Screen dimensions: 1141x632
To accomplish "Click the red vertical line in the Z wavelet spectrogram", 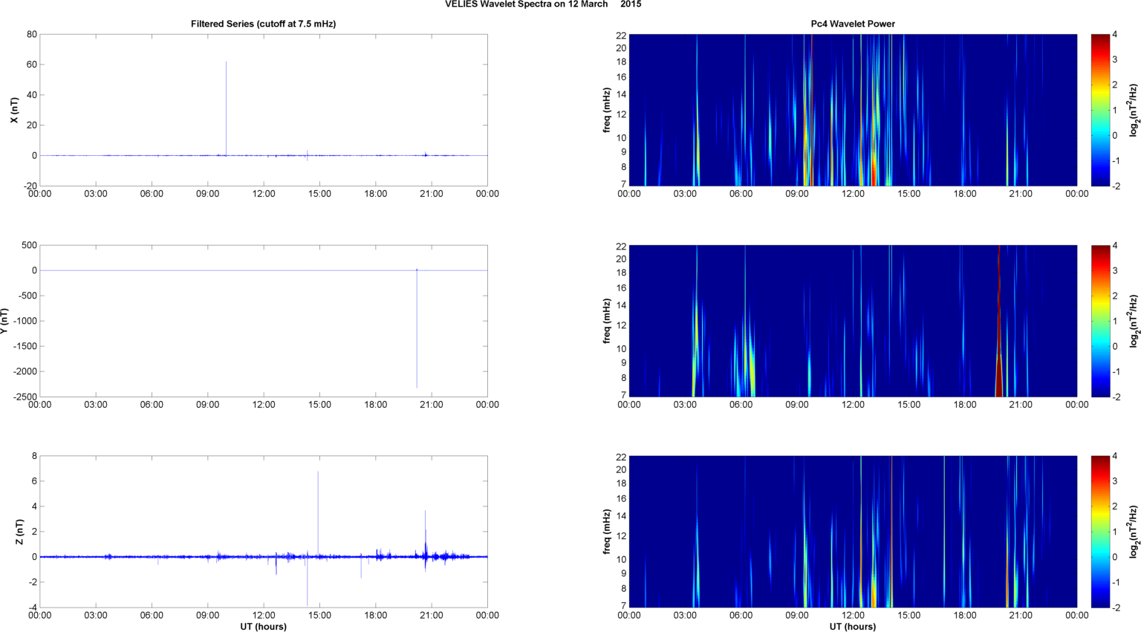I will tap(891, 520).
